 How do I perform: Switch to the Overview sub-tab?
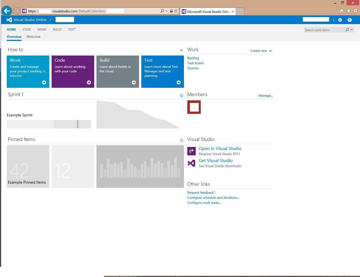(x=14, y=37)
